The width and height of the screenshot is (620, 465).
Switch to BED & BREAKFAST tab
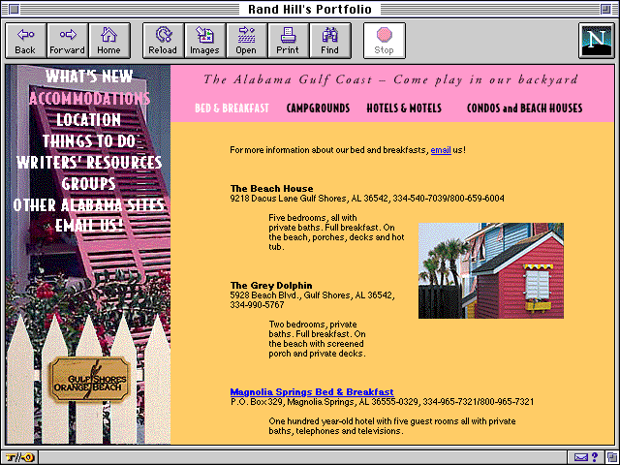232,108
